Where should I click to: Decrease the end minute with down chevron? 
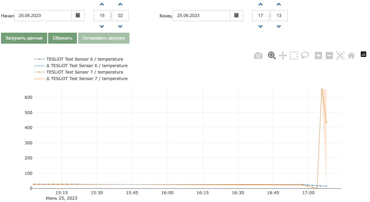(279, 27)
